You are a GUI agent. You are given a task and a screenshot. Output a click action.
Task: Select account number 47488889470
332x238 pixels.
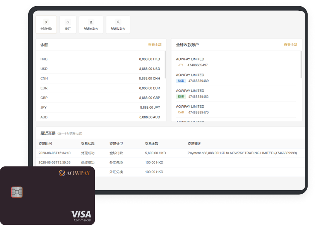(x=199, y=113)
